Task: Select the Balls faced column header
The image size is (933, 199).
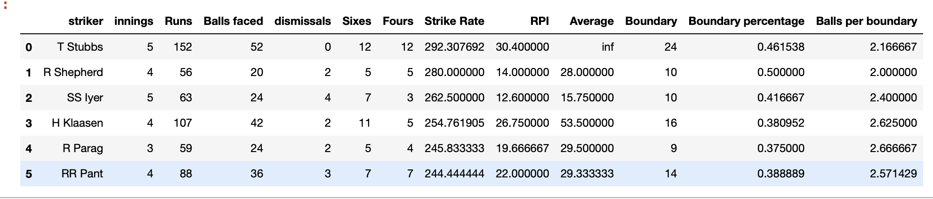Action: click(233, 21)
